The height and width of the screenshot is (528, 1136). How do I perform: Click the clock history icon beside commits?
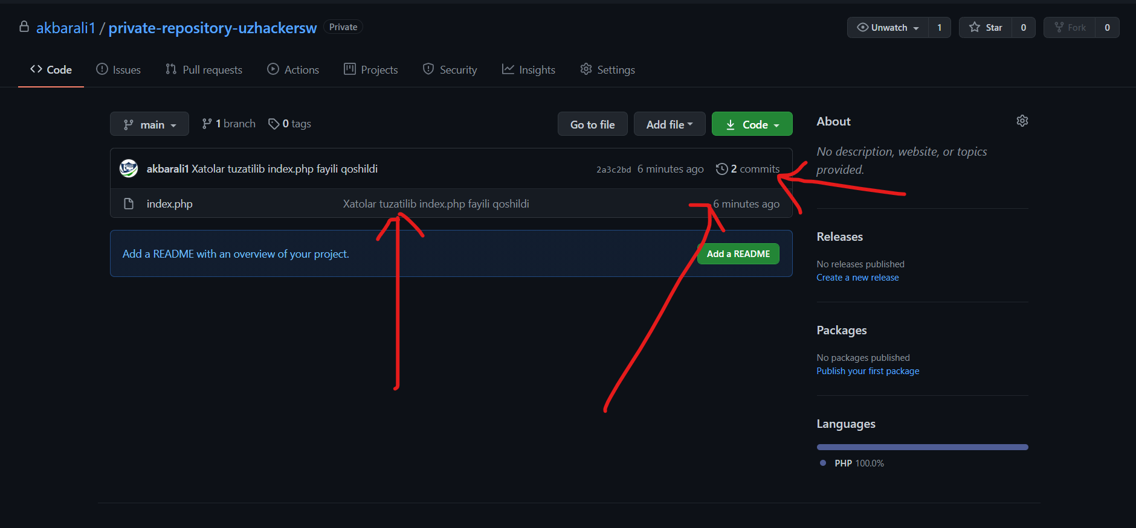pyautogui.click(x=721, y=169)
